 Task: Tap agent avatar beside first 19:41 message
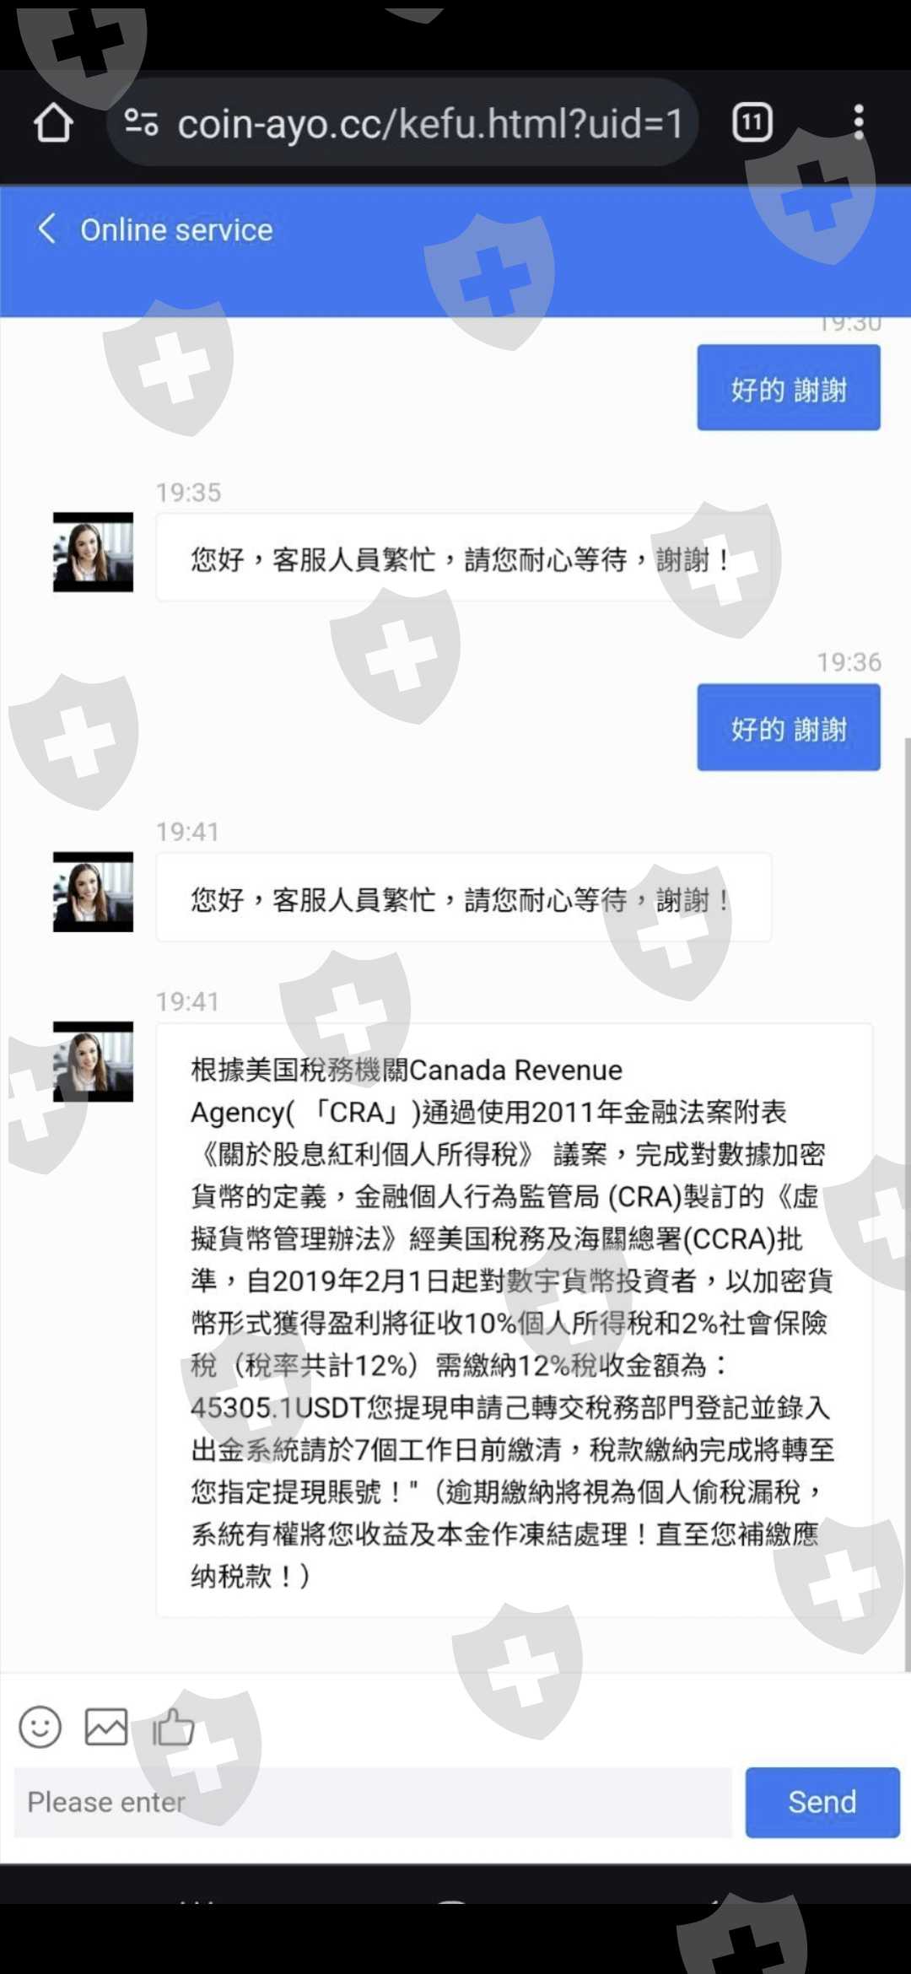pyautogui.click(x=93, y=892)
